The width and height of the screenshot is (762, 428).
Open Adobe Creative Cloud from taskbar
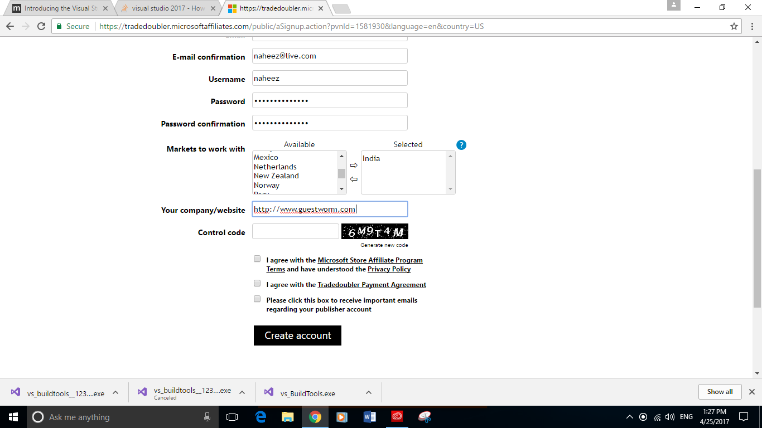click(397, 417)
